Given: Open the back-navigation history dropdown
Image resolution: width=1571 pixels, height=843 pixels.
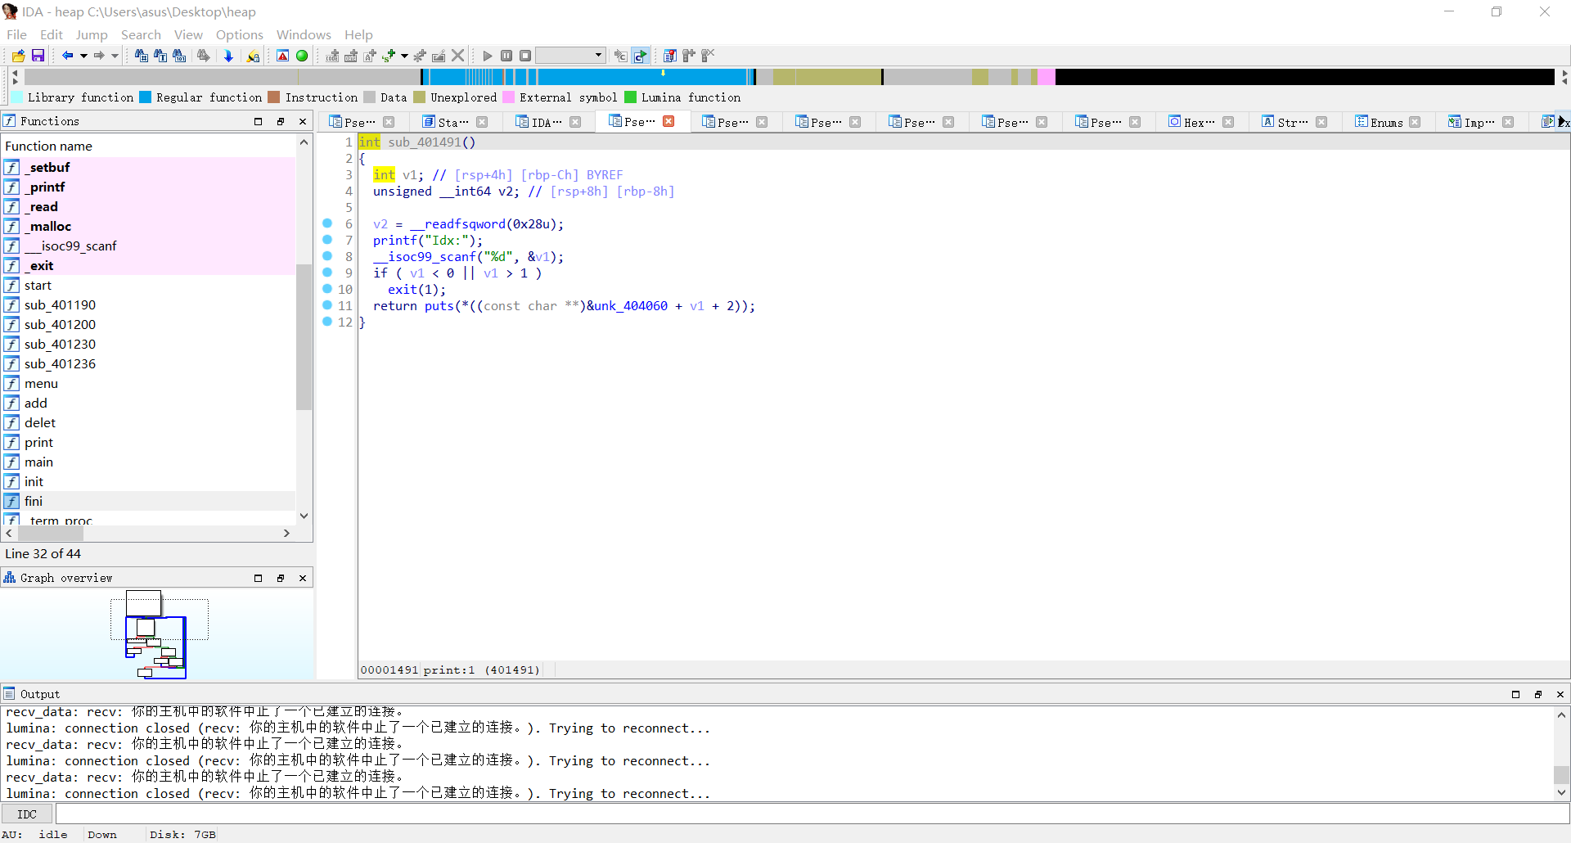Looking at the screenshot, I should 83,56.
